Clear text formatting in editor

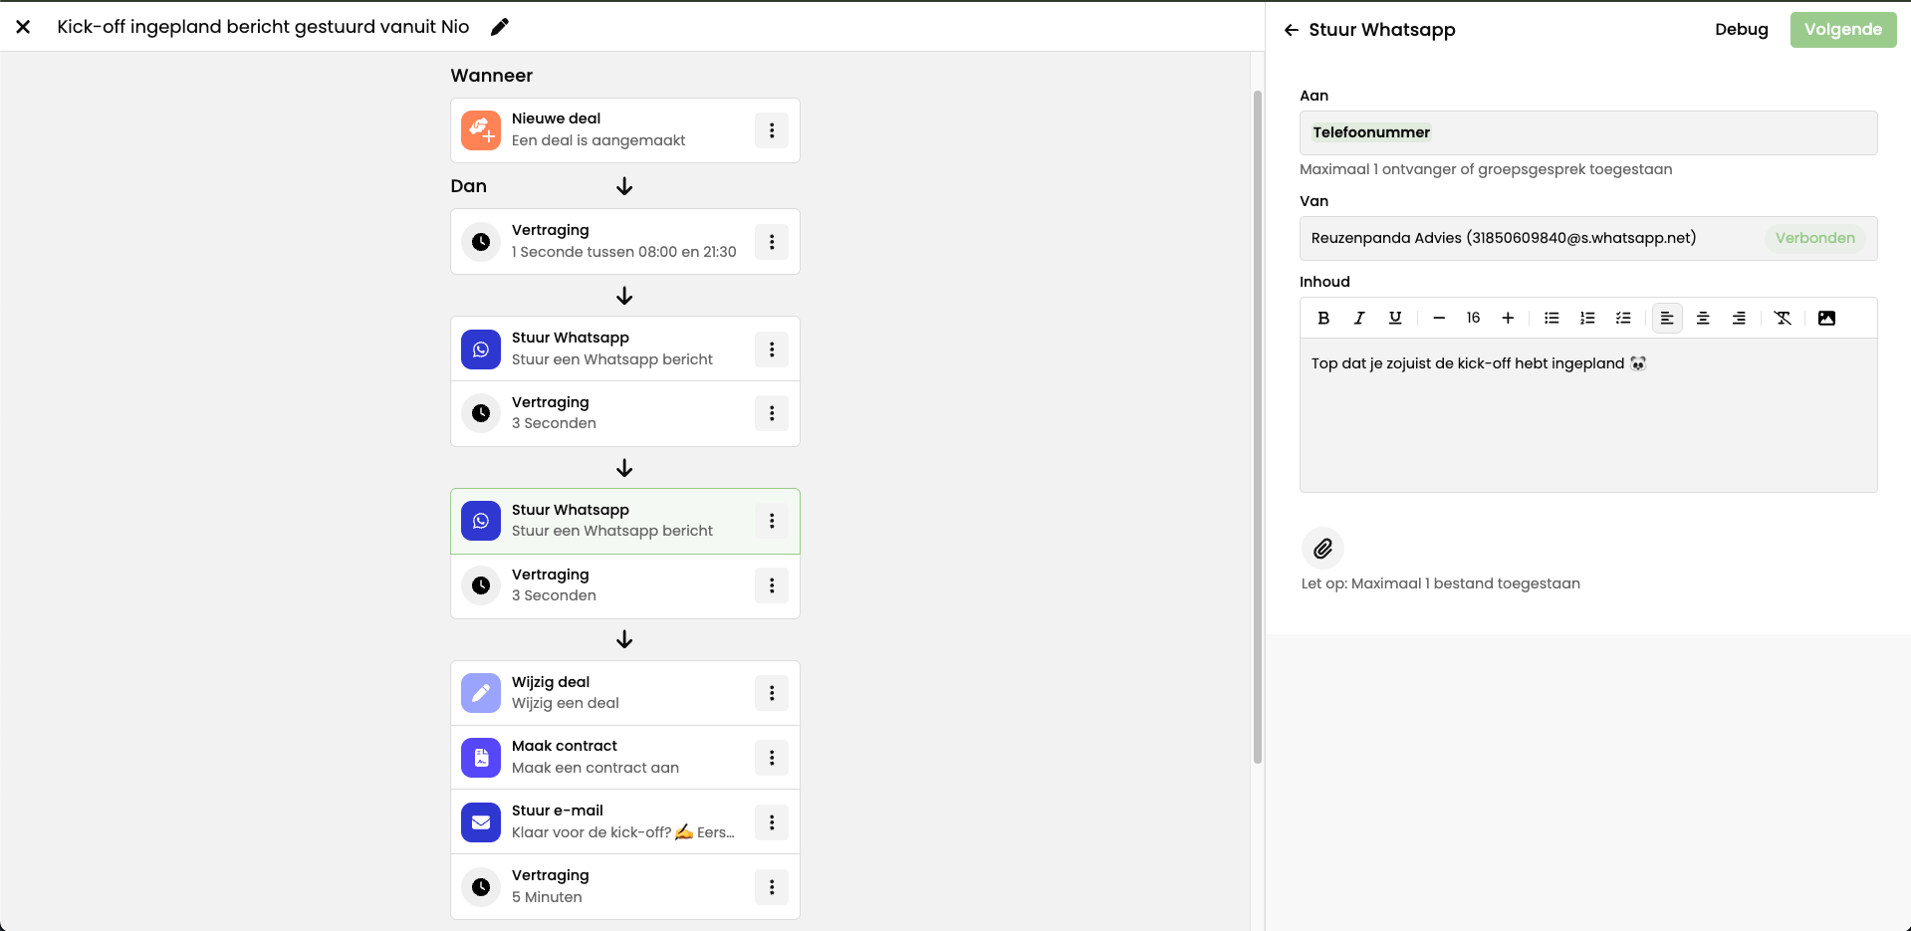tap(1783, 318)
